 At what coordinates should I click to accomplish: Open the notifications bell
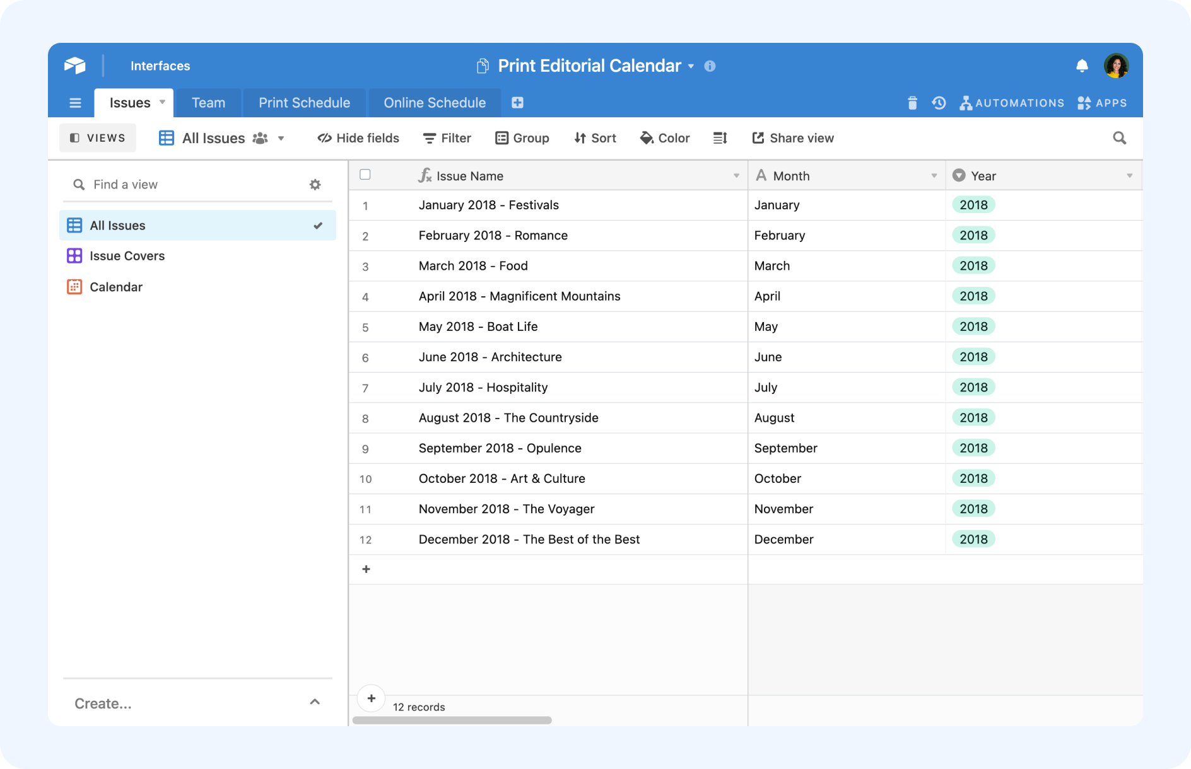click(1082, 66)
